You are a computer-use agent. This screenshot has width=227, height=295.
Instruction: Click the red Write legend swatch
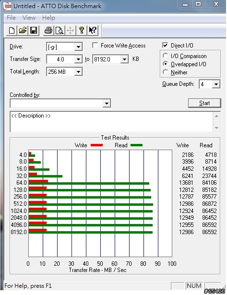(x=96, y=145)
